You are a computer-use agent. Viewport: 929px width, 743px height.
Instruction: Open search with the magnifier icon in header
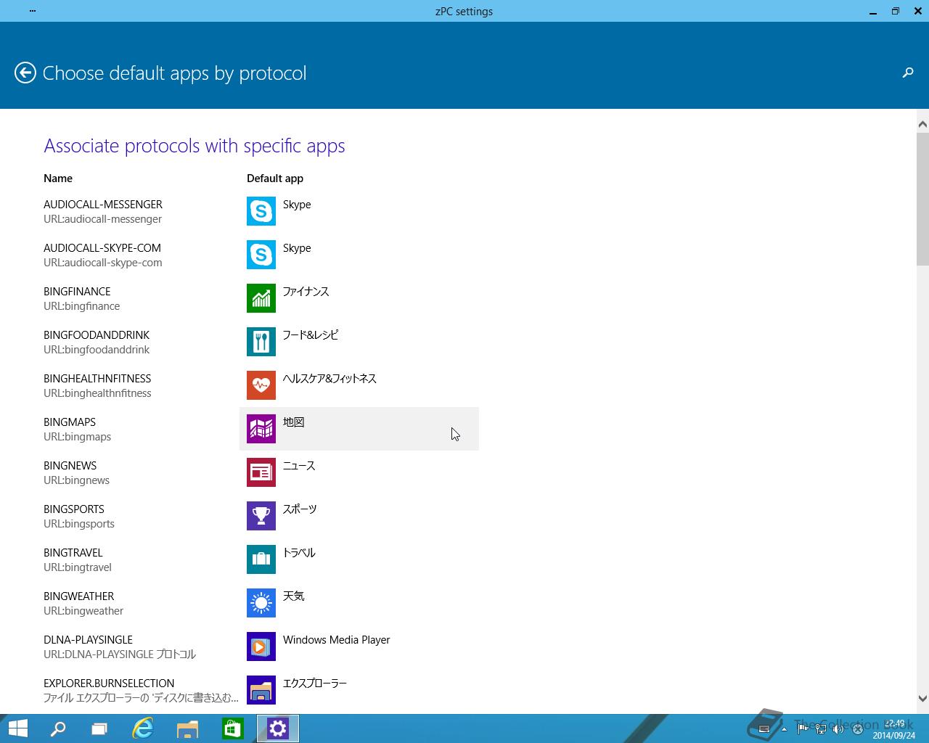click(907, 73)
